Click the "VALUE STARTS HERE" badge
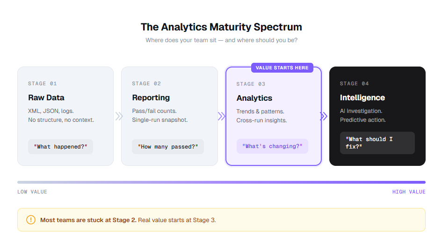Viewport: 442px width, 246px height. [x=282, y=67]
